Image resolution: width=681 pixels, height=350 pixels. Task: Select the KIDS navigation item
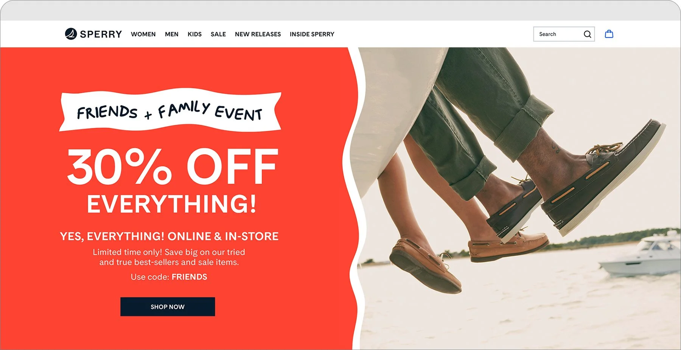[194, 34]
